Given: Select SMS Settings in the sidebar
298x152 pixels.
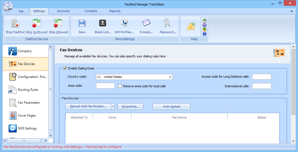Looking at the screenshot, I should point(25,128).
